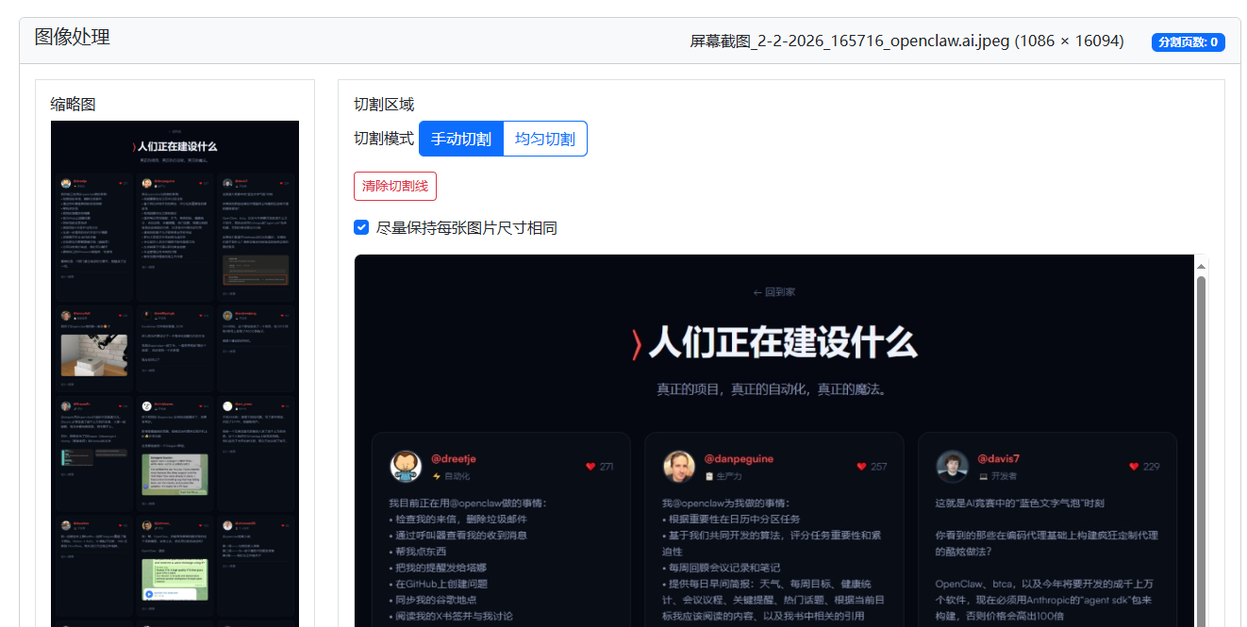Click the lightning icon next to 自动化

[436, 477]
